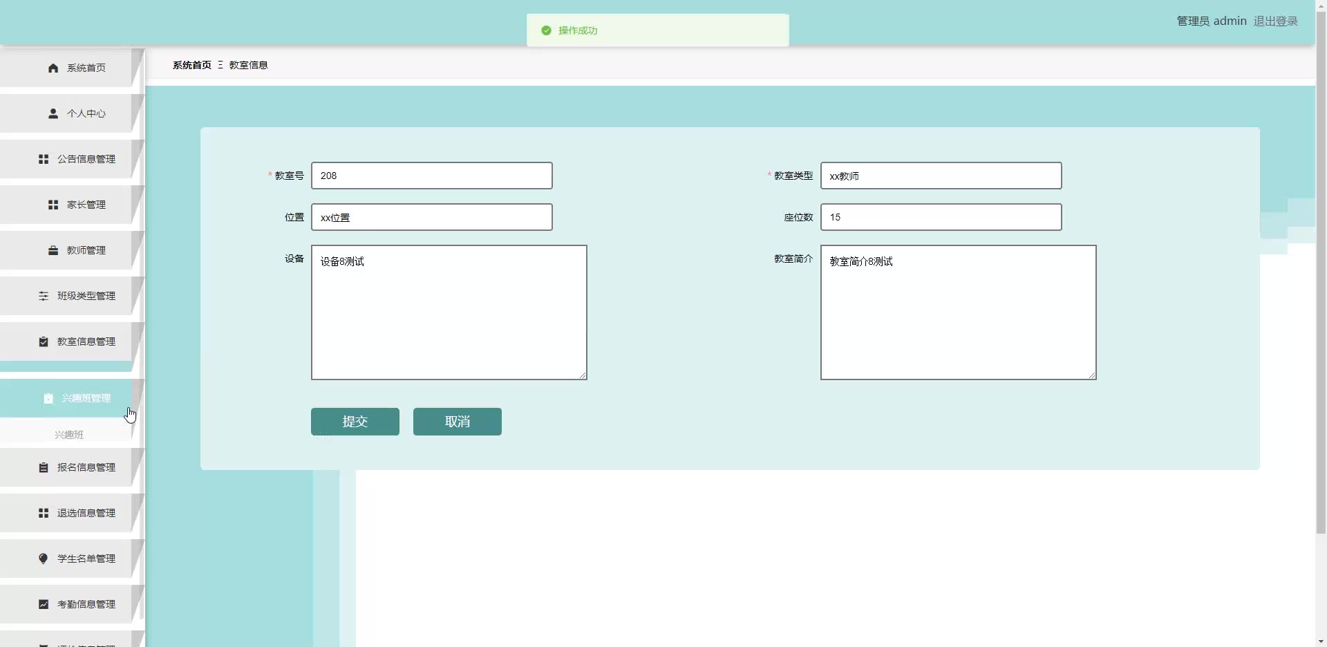Focus the 位置 input field
Viewport: 1327px width, 647px height.
(432, 217)
